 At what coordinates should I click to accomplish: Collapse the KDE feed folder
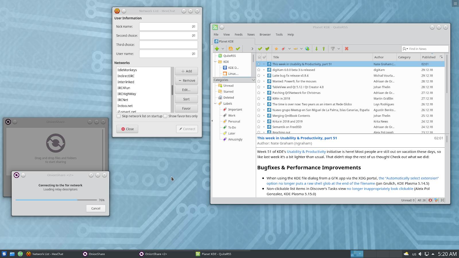coord(215,62)
